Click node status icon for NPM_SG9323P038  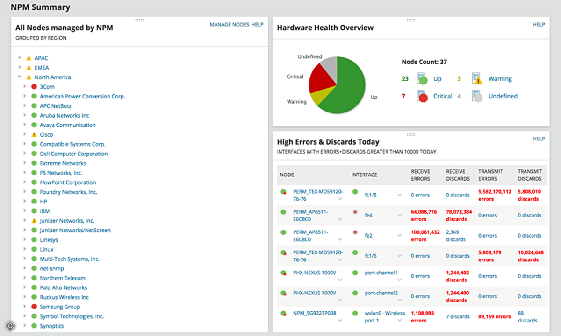(x=283, y=313)
